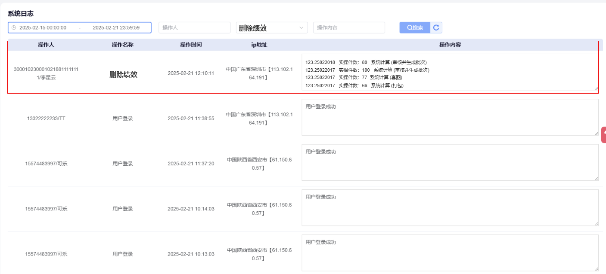Image resolution: width=606 pixels, height=274 pixels.
Task: Click content textarea of 11:38:55 login row
Action: click(450, 117)
